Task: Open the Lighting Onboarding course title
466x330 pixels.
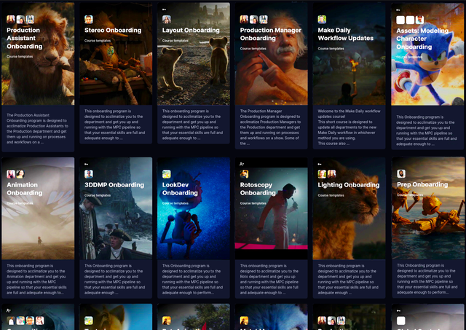Action: (x=349, y=184)
